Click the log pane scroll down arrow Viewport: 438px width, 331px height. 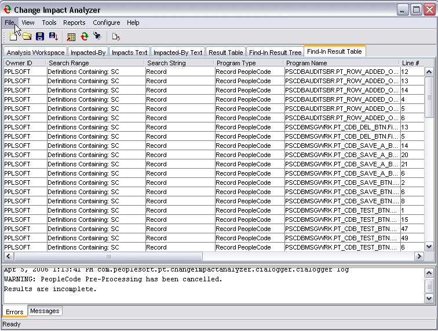click(429, 299)
